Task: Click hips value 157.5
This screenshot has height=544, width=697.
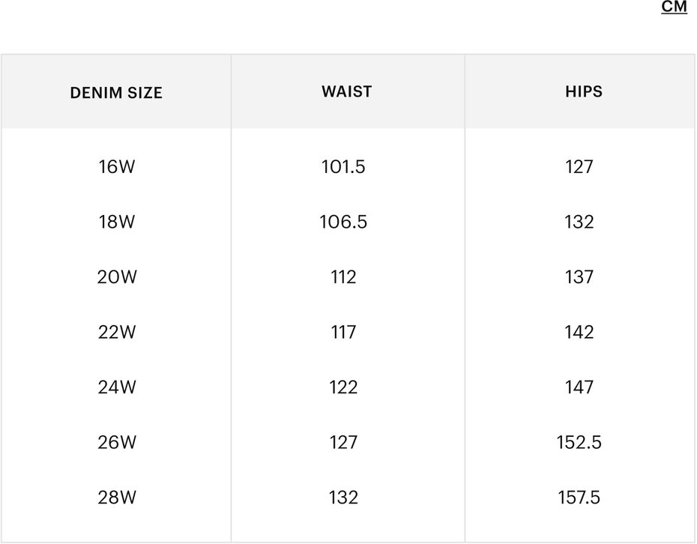Action: pyautogui.click(x=579, y=498)
